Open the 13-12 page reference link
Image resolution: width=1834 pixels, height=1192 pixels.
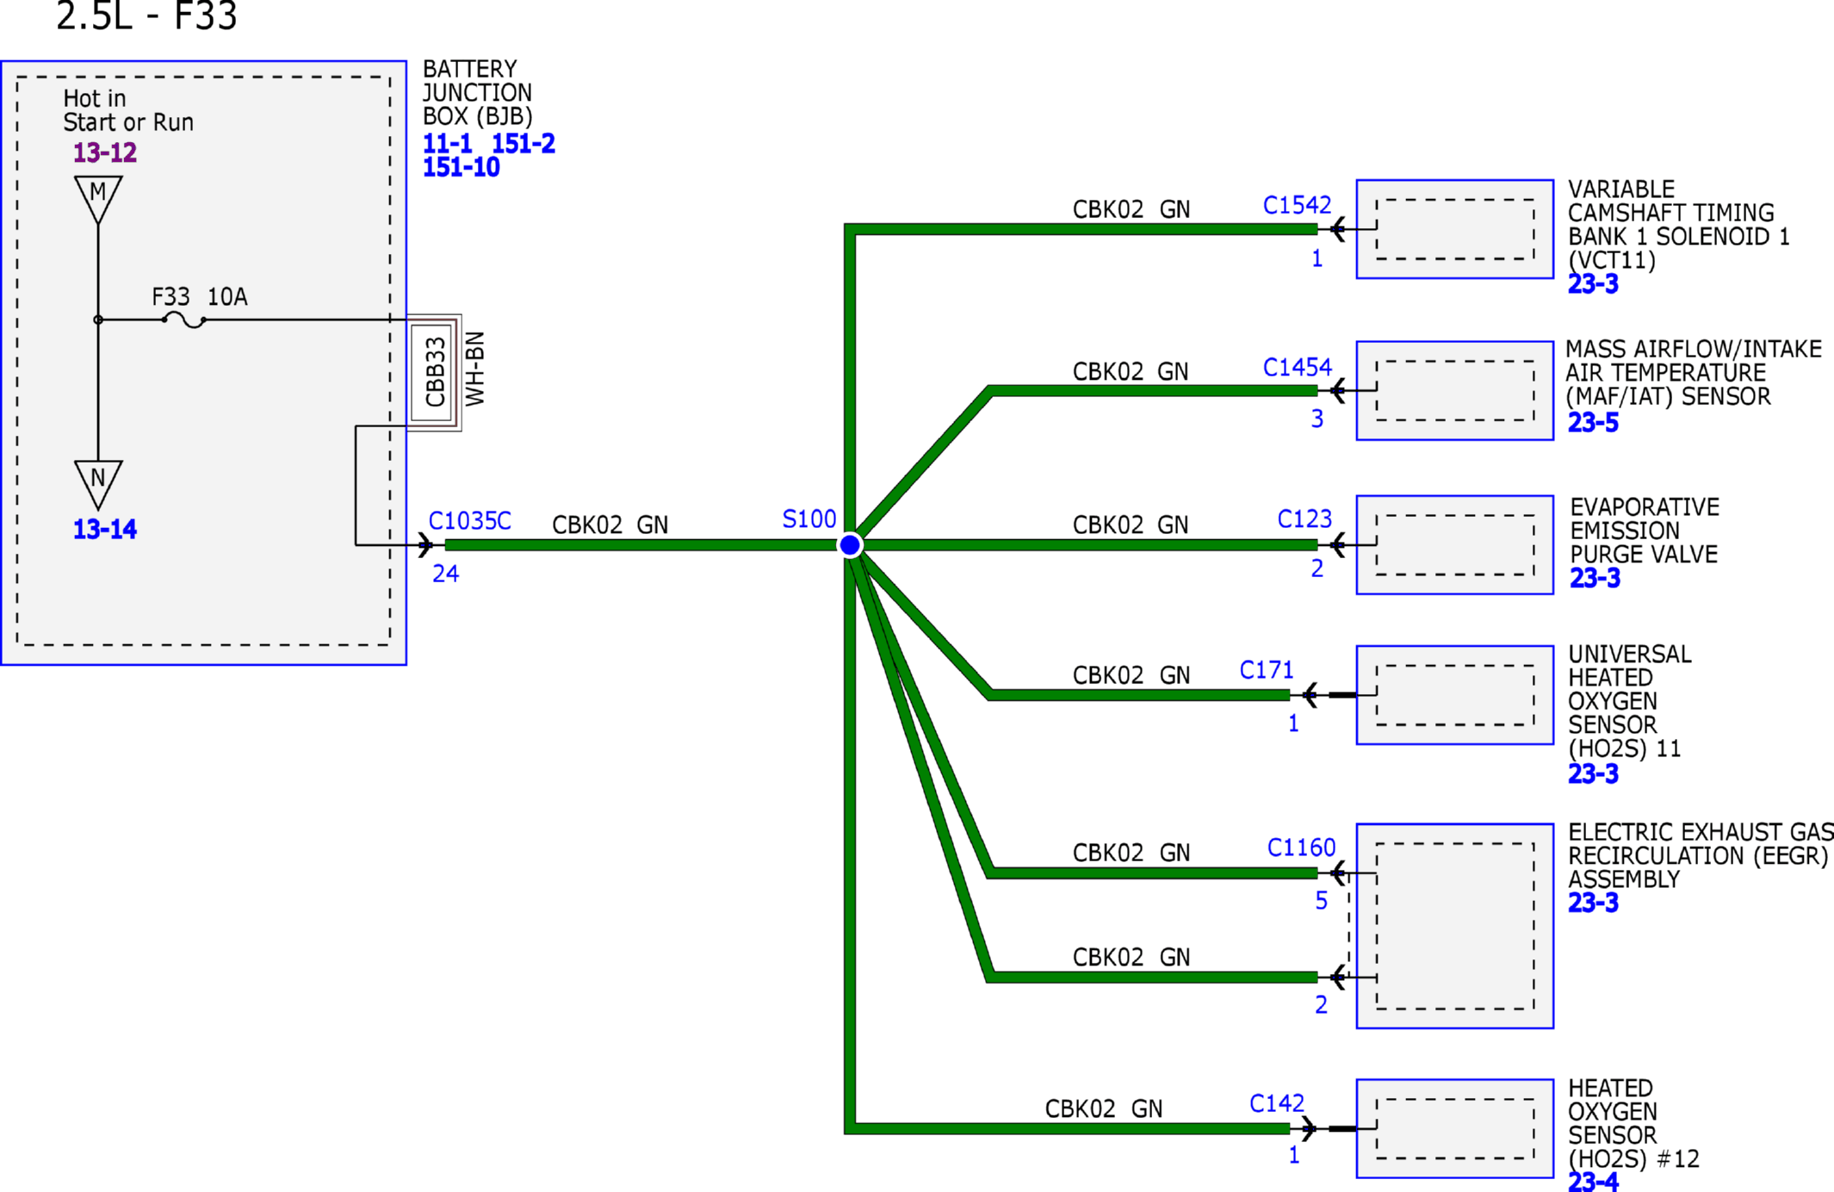click(104, 152)
